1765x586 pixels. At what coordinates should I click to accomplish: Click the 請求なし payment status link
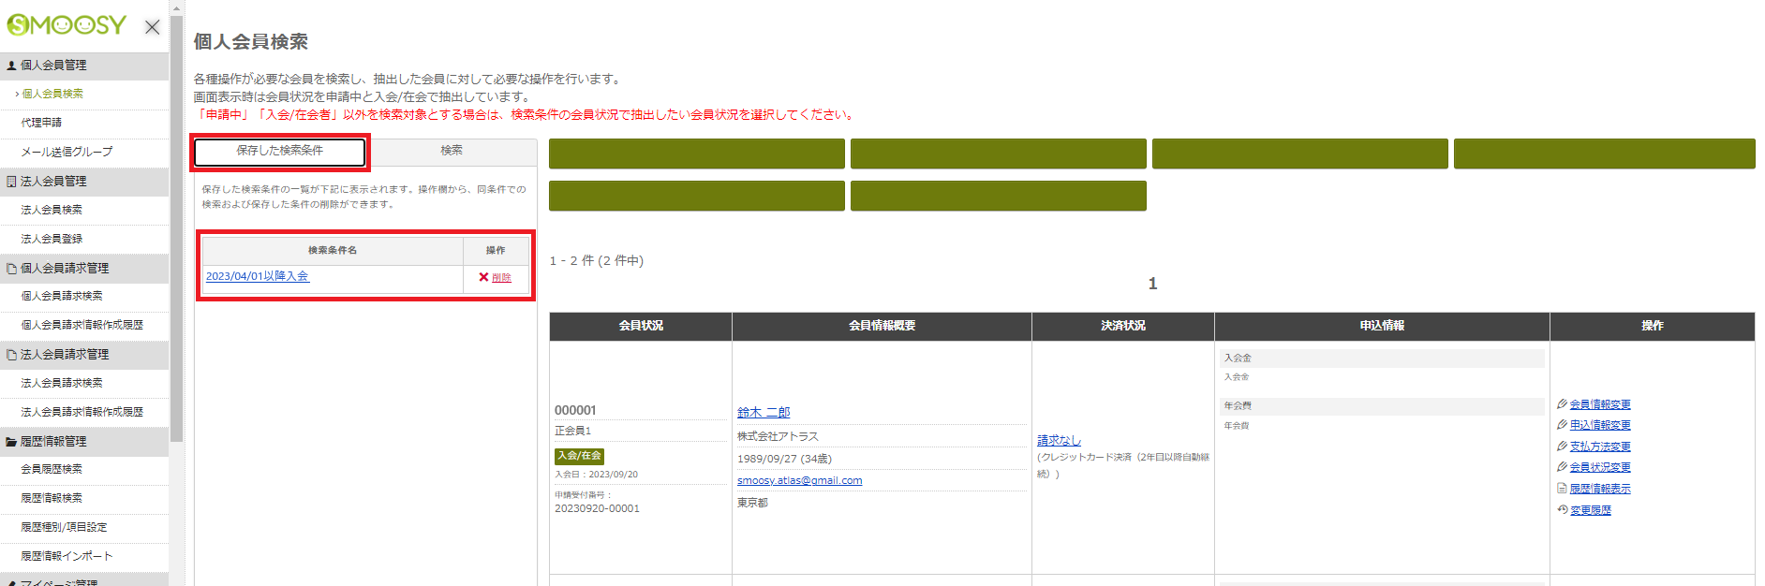click(1059, 441)
